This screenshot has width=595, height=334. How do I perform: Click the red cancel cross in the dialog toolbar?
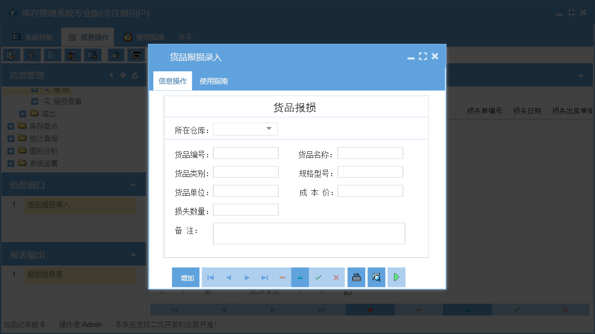(336, 277)
